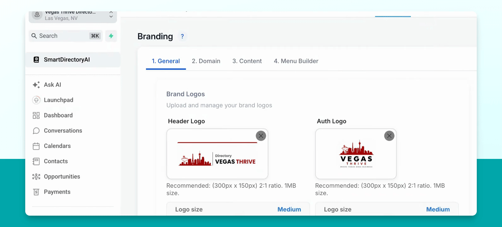This screenshot has height=227, width=502.
Task: Click the Contacts icon
Action: (x=36, y=161)
